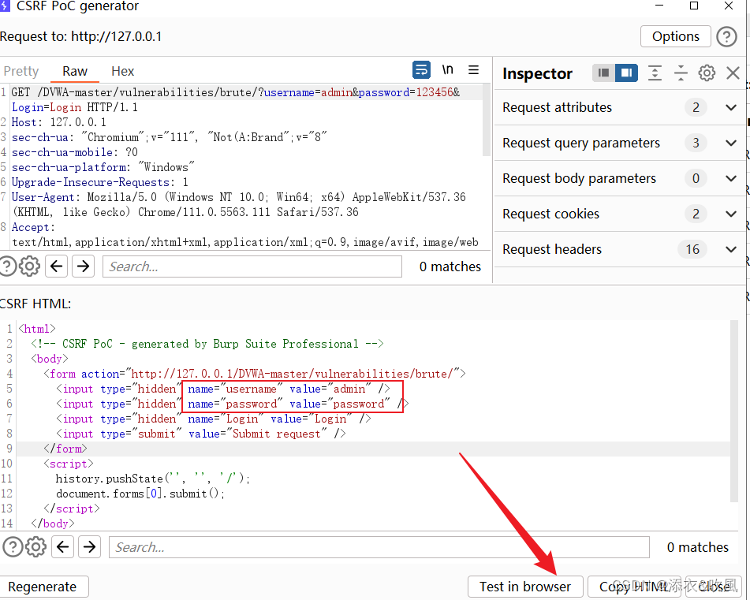
Task: Maximize the CSRF PoC generator window
Action: 693,6
